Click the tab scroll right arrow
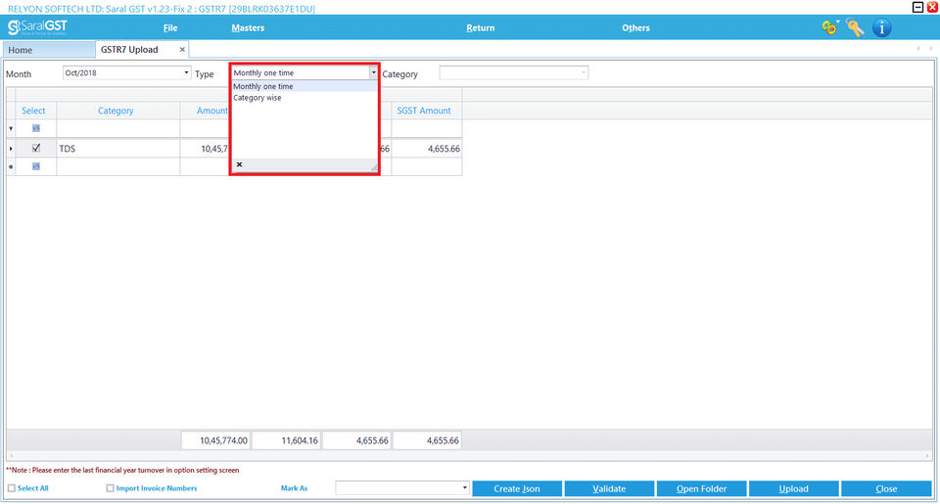 (x=930, y=49)
